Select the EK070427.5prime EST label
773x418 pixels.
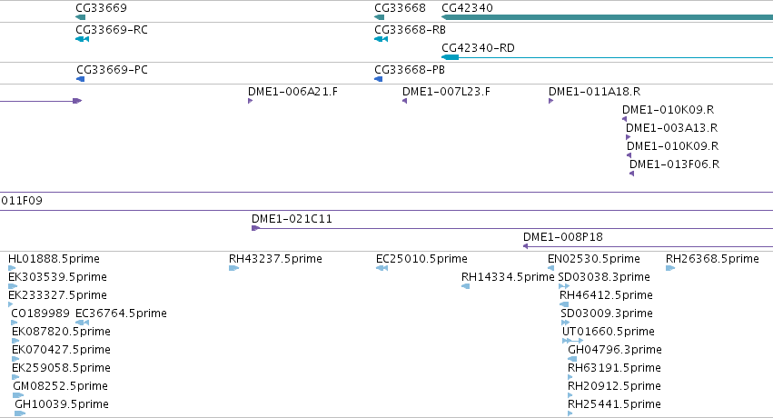click(x=61, y=350)
